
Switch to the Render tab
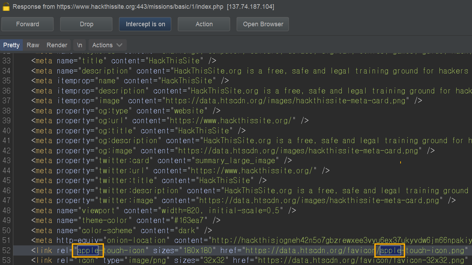tap(57, 45)
